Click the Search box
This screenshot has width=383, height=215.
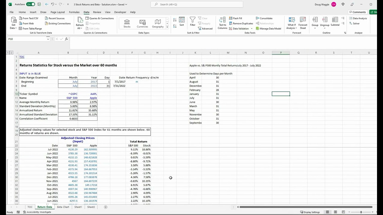[x=197, y=4]
